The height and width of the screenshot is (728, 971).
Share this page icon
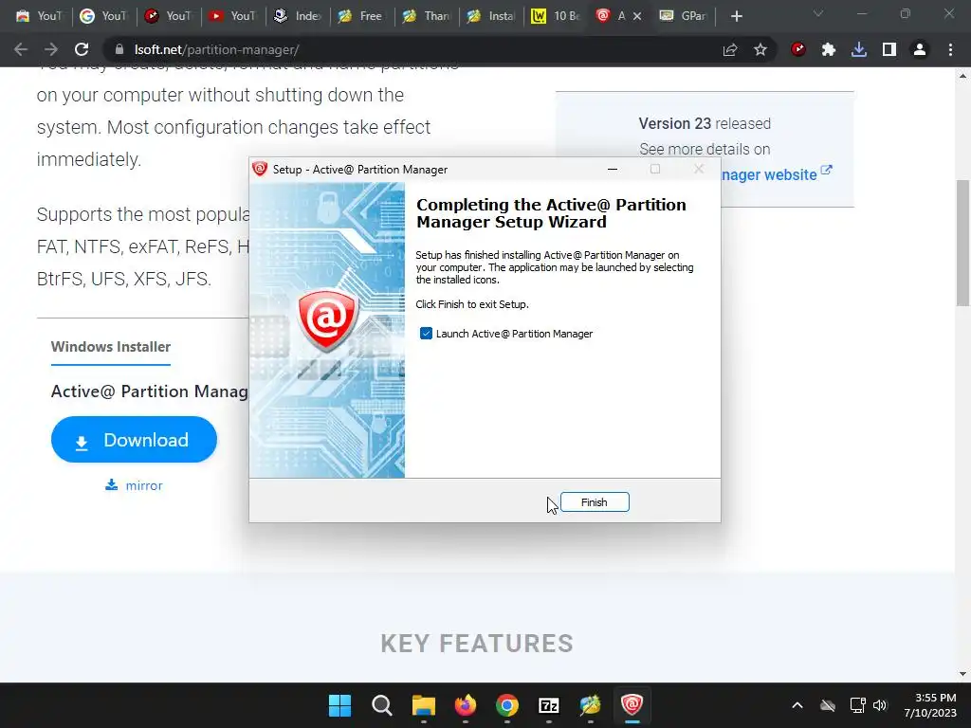730,49
